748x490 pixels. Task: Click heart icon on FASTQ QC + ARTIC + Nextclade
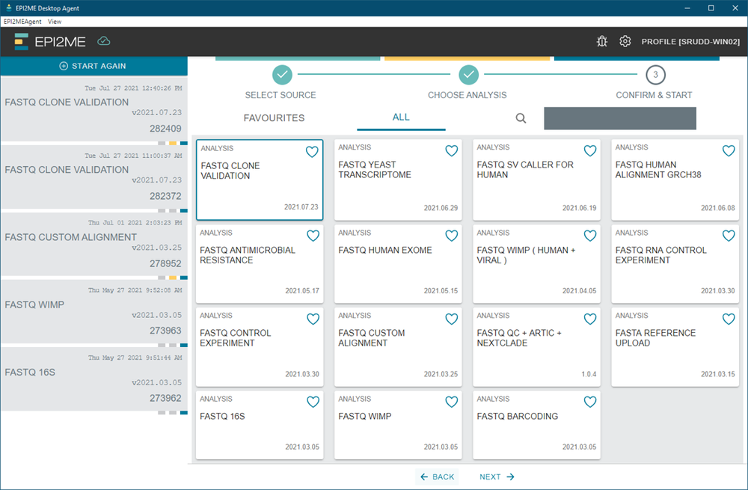pyautogui.click(x=590, y=319)
